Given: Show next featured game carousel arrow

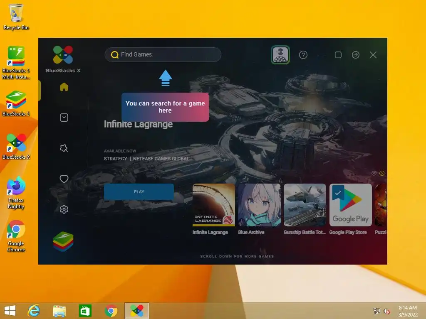Looking at the screenshot, I should coord(382,173).
